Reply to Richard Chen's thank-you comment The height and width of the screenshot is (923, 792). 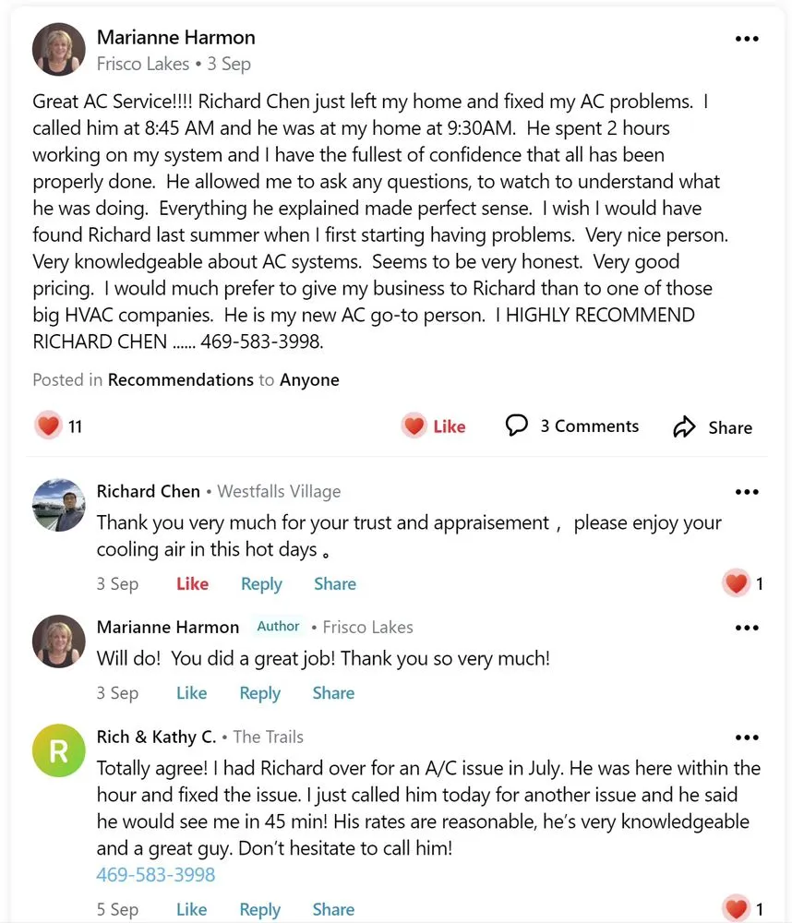click(x=261, y=583)
